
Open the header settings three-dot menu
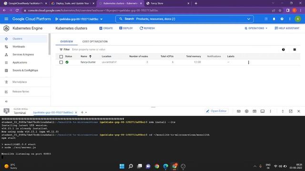pyautogui.click(x=290, y=19)
